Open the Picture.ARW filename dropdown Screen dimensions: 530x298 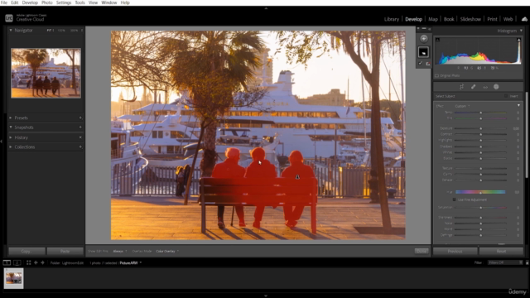click(x=131, y=263)
